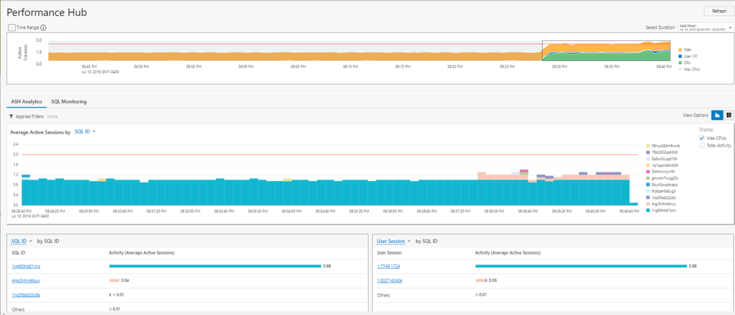Click legend swatch for 1vg6t0rb81jmx
The image size is (735, 315).
point(648,211)
